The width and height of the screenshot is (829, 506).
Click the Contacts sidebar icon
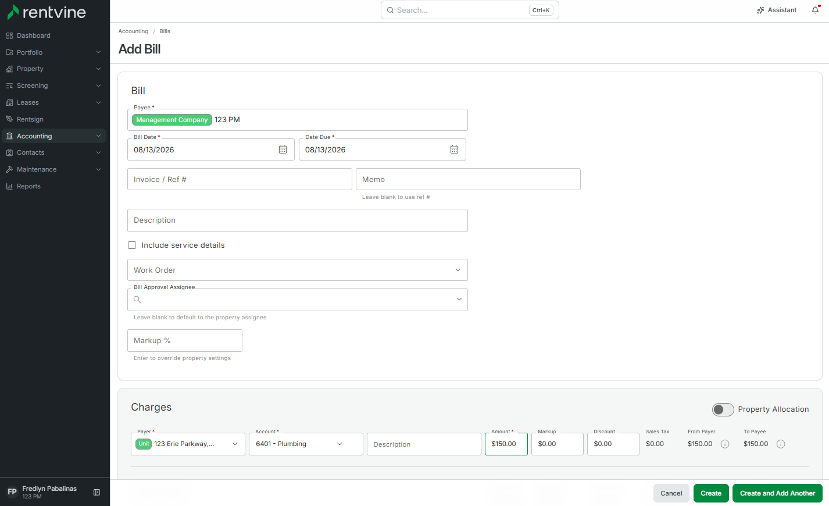9,152
